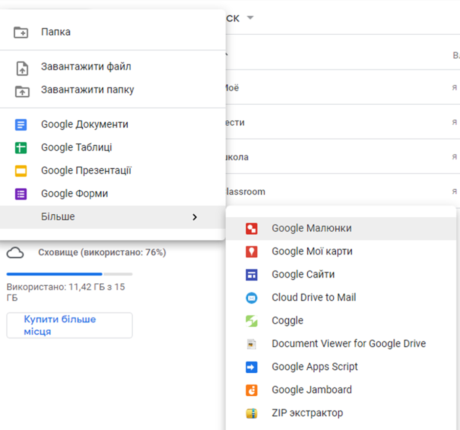
Task: Open the Більше submenu item
Action: (x=113, y=217)
